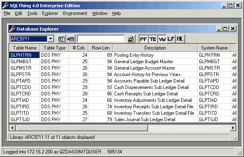Viewport: 244px width, 157px height.
Task: Open the Help menu
Action: click(117, 14)
